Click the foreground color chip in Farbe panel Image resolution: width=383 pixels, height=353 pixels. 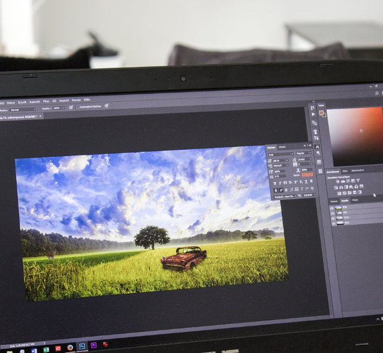pos(322,112)
